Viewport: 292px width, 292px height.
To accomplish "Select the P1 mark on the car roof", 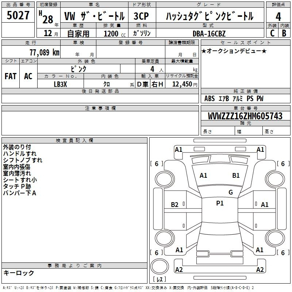I will 220,203.
